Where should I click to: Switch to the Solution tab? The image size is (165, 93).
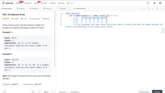click(21, 9)
